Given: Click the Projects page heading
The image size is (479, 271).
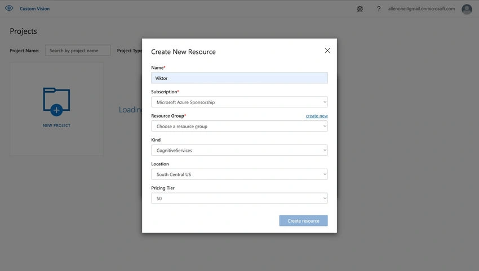Looking at the screenshot, I should 23,31.
